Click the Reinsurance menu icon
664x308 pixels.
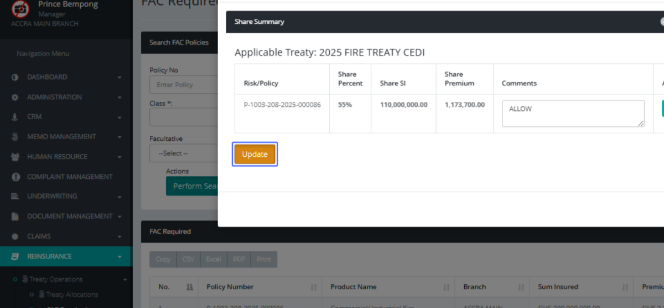[x=15, y=256]
